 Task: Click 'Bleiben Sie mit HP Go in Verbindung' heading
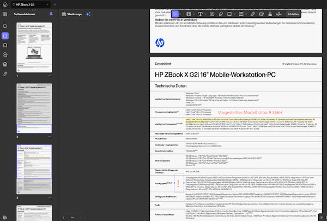coord(176,20)
